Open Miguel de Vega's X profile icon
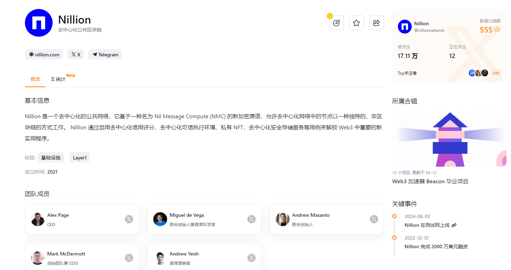511x270 pixels. (252, 219)
